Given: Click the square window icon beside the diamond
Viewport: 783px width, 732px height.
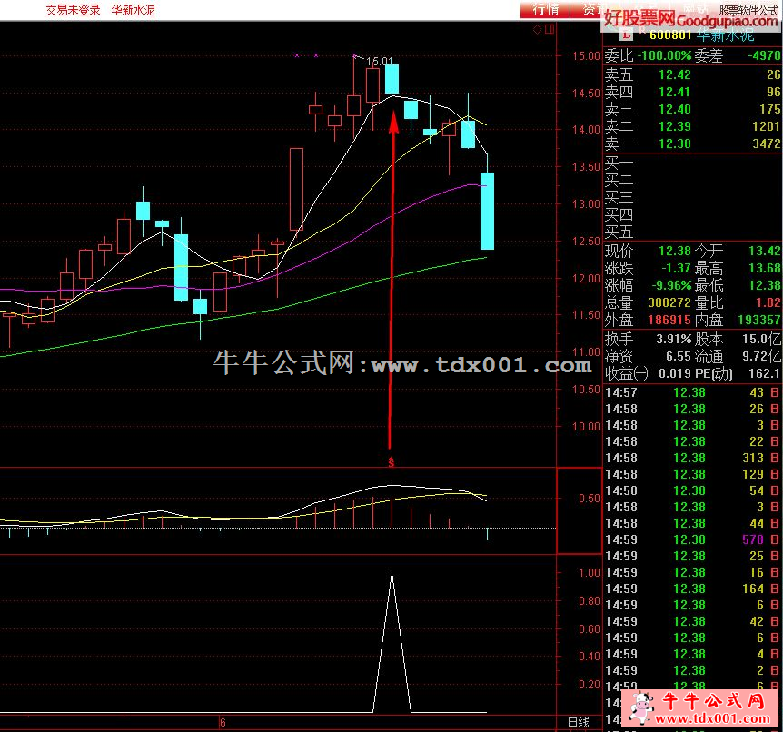Looking at the screenshot, I should 550,29.
